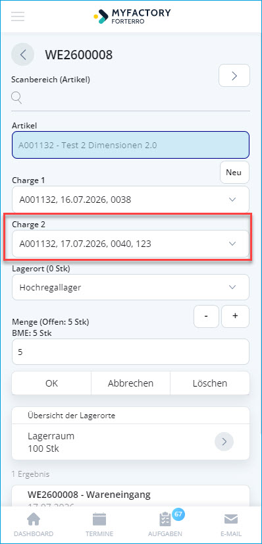Expand the Charge 1 dropdown
Viewport: 262px width, 544px height.
[130, 200]
